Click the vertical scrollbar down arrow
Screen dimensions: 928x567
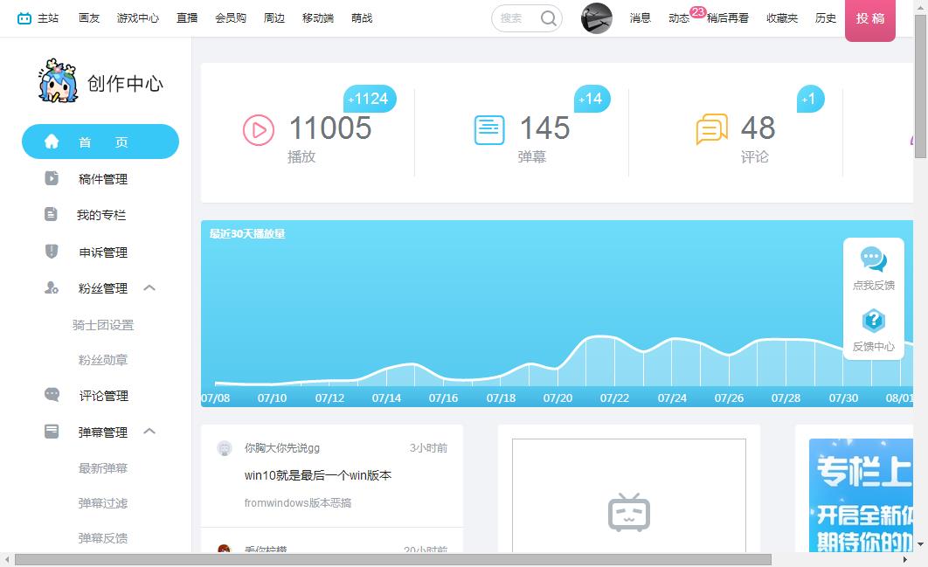pos(920,544)
